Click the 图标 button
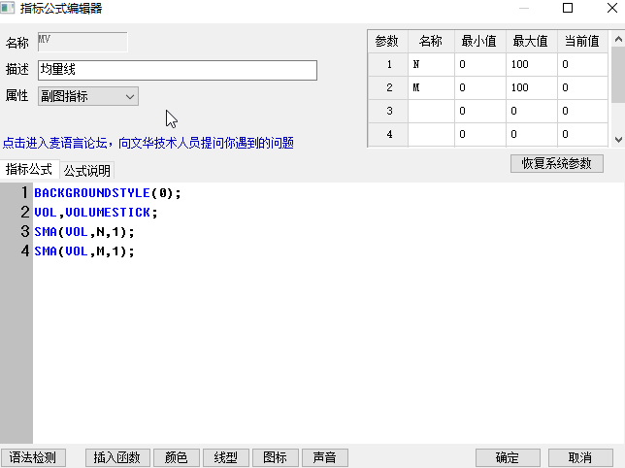The width and height of the screenshot is (625, 468). click(276, 457)
